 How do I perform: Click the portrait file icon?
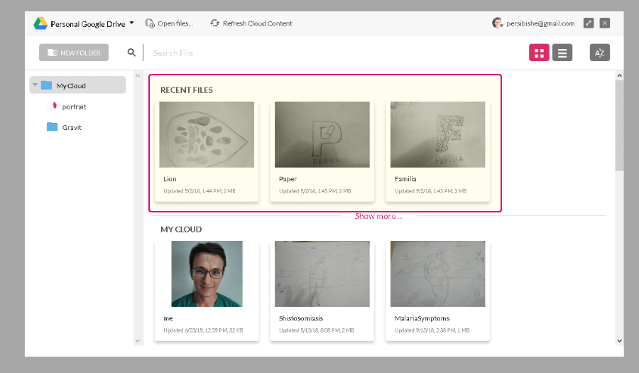(x=53, y=106)
